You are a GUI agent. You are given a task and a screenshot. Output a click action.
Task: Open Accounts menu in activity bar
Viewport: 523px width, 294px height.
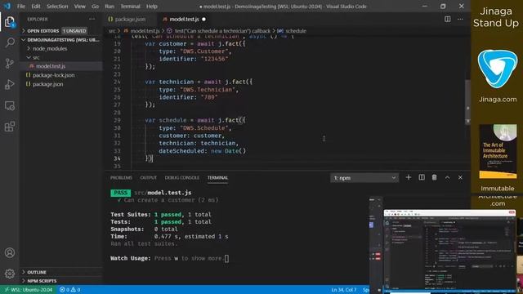pos(10,252)
